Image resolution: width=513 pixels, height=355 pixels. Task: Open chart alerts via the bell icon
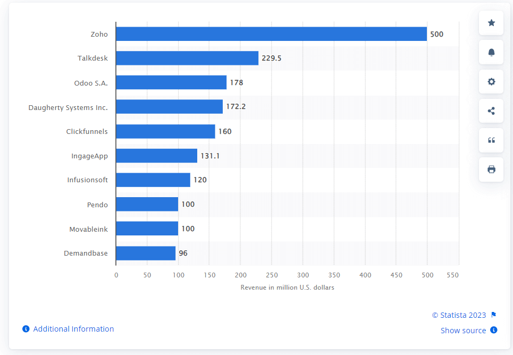point(490,52)
